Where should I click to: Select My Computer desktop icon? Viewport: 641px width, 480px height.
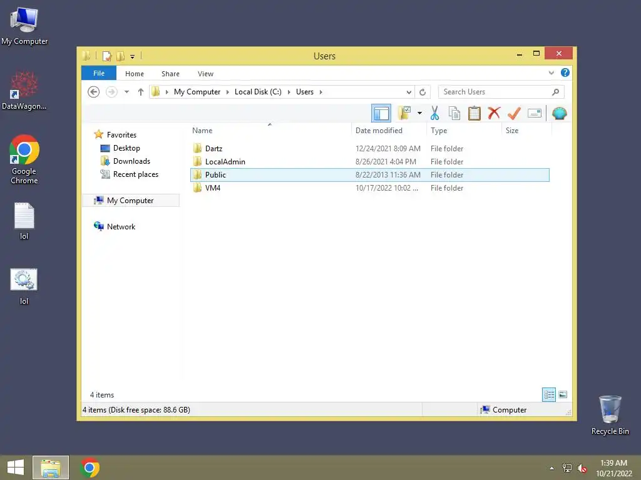click(x=24, y=26)
